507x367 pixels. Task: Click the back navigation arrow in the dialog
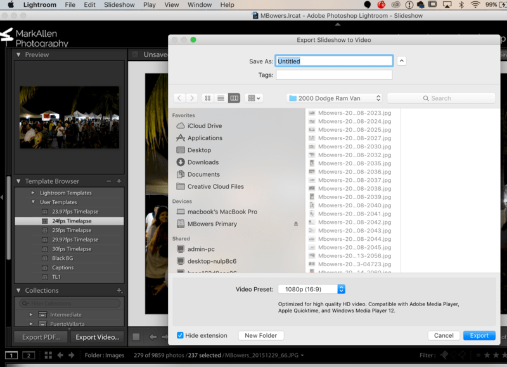tap(179, 98)
